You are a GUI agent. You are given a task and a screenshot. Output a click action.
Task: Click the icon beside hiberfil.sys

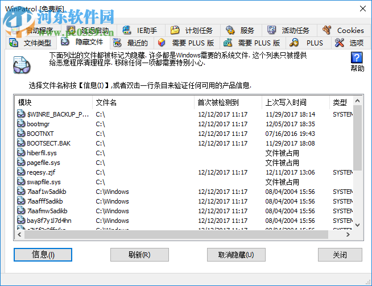pyautogui.click(x=21, y=152)
